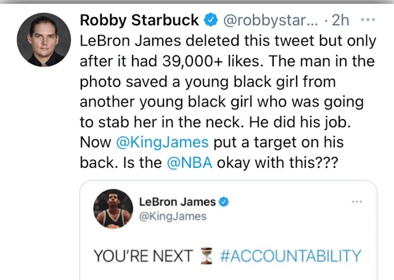Open more options on Robby Starbuck's tweet
Screen dimensions: 394x280
[369, 19]
